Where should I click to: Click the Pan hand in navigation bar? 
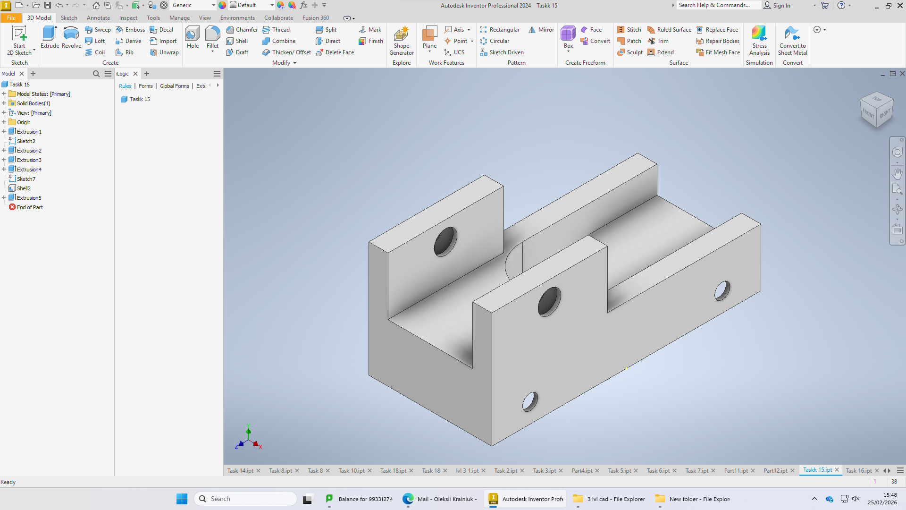[x=897, y=173]
